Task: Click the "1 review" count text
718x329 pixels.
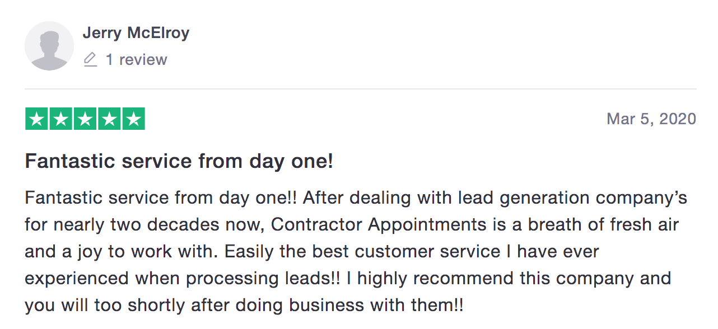Action: pyautogui.click(x=137, y=60)
